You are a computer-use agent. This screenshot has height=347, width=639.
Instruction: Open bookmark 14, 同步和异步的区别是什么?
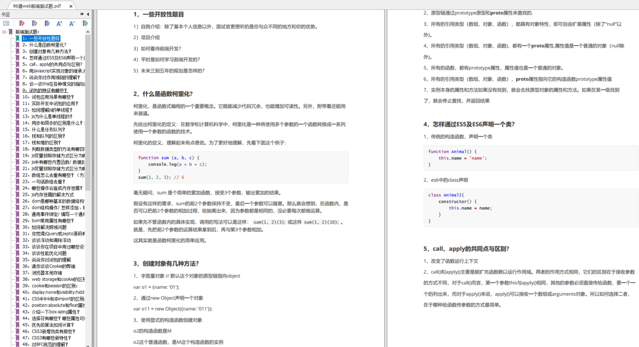[x=53, y=123]
